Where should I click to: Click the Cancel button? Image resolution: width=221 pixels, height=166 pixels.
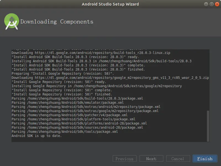(178, 159)
